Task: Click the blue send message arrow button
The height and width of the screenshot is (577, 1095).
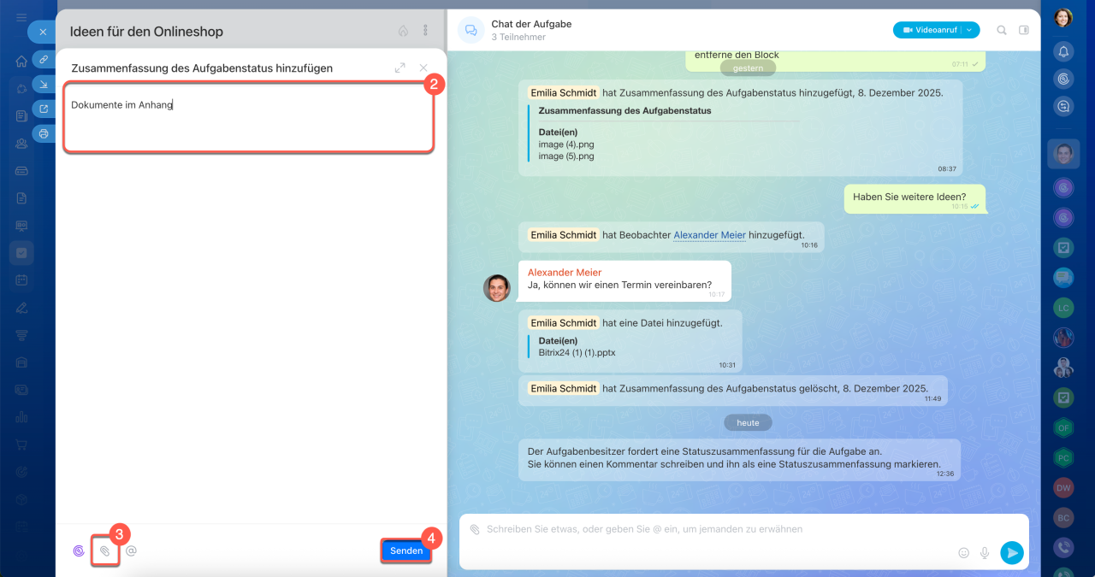Action: click(1012, 553)
